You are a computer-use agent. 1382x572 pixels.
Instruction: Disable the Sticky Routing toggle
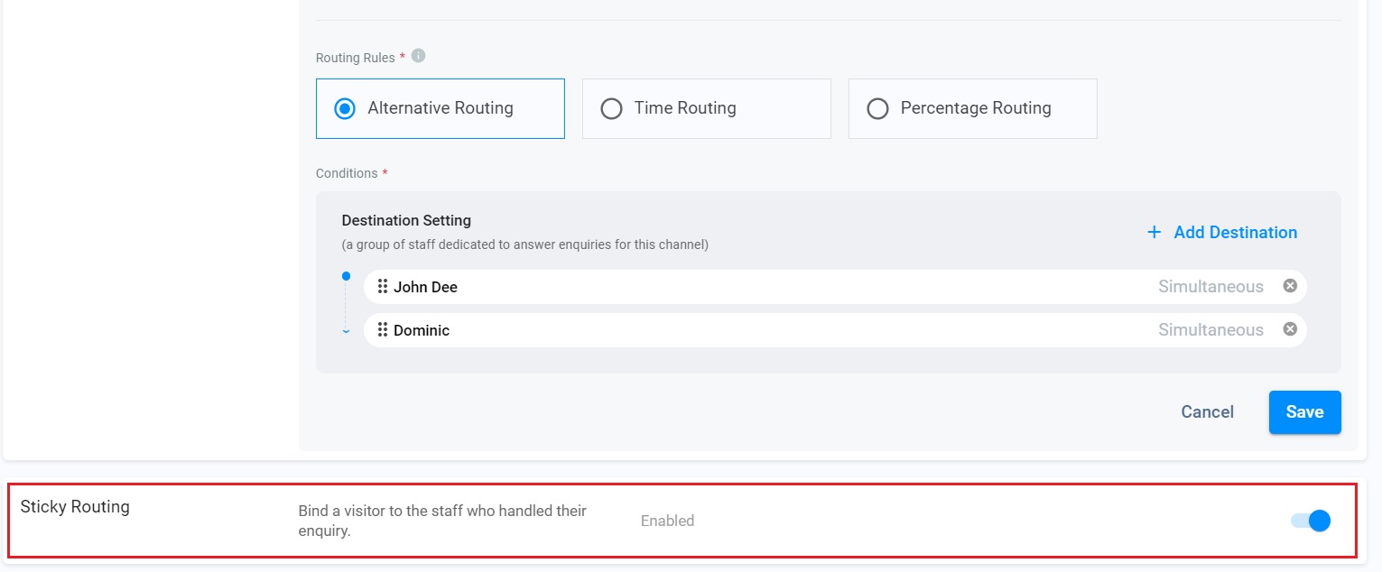point(1311,521)
